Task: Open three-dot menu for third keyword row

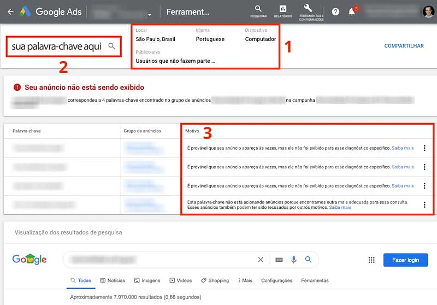Action: 424,186
